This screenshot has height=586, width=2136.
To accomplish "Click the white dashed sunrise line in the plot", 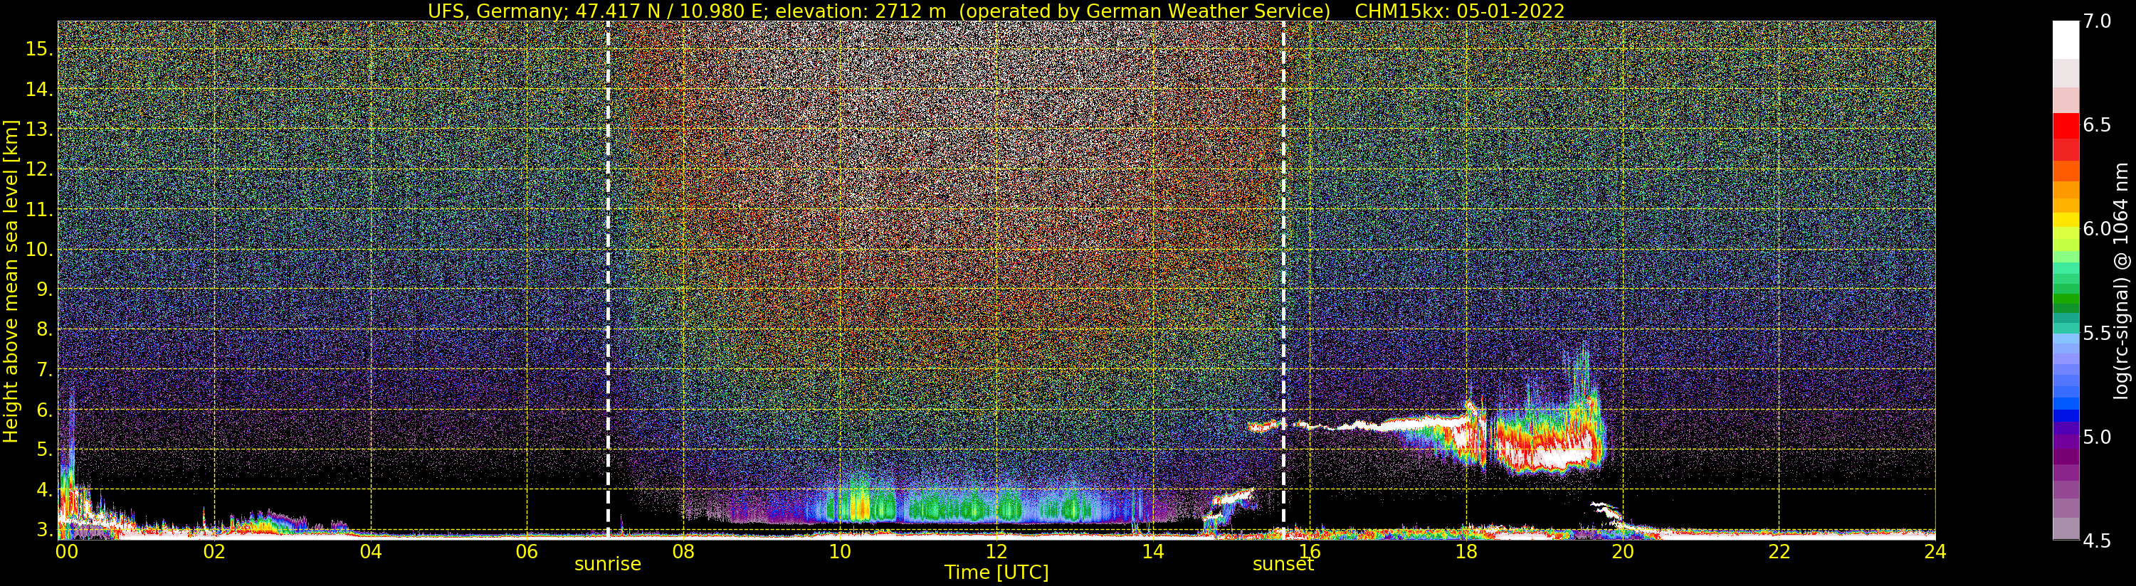I will (608, 280).
